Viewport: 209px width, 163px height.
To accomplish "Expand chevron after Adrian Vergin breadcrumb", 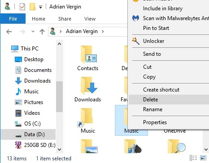I will 103,31.
